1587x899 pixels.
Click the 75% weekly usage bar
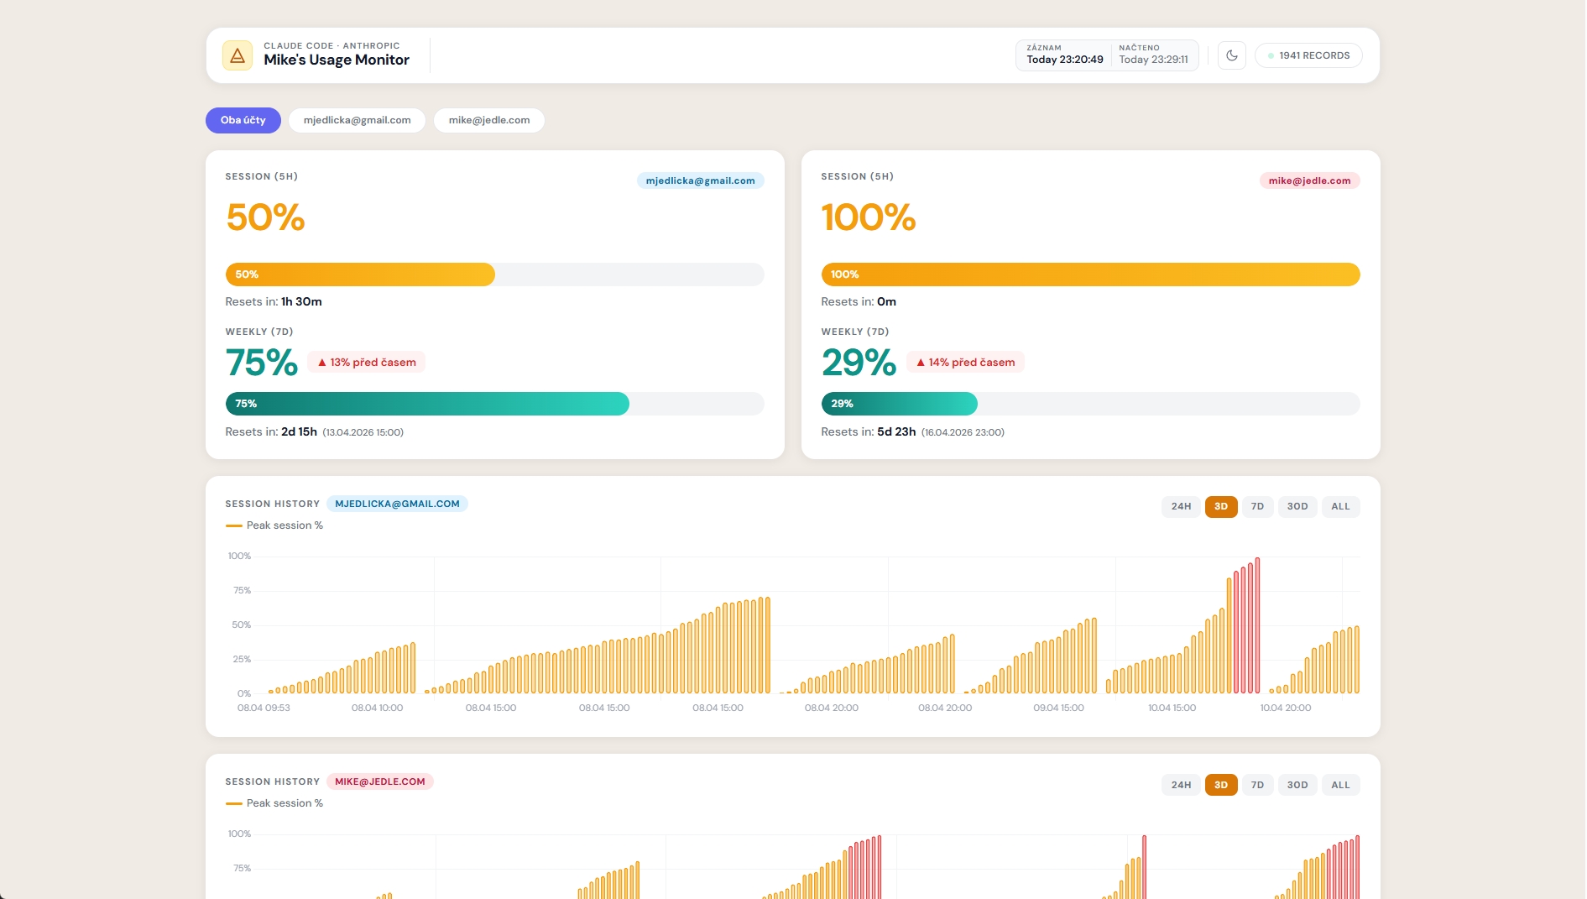[427, 404]
